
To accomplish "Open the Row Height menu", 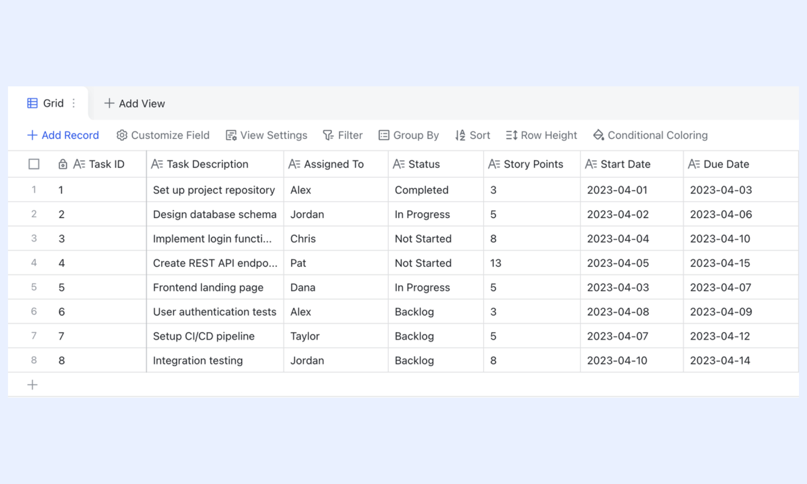I will [x=541, y=135].
